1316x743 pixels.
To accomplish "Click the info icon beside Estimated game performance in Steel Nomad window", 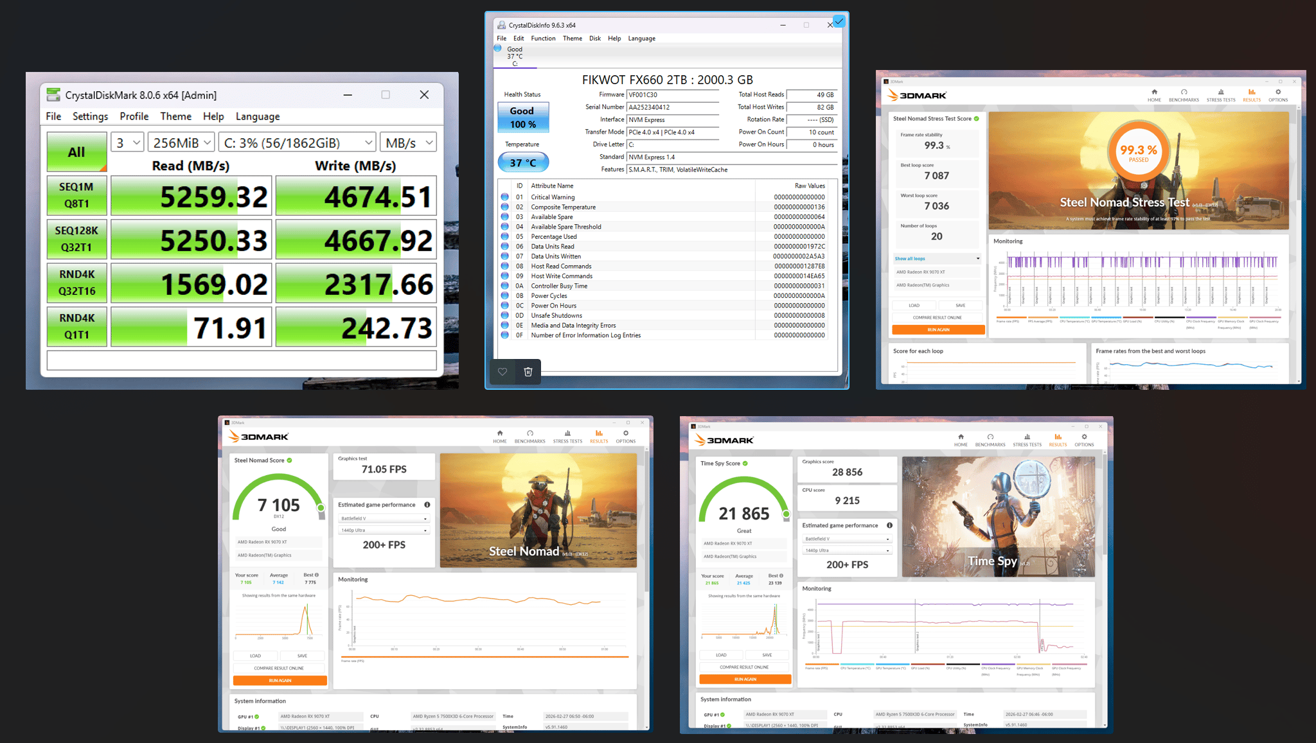I will 427,505.
